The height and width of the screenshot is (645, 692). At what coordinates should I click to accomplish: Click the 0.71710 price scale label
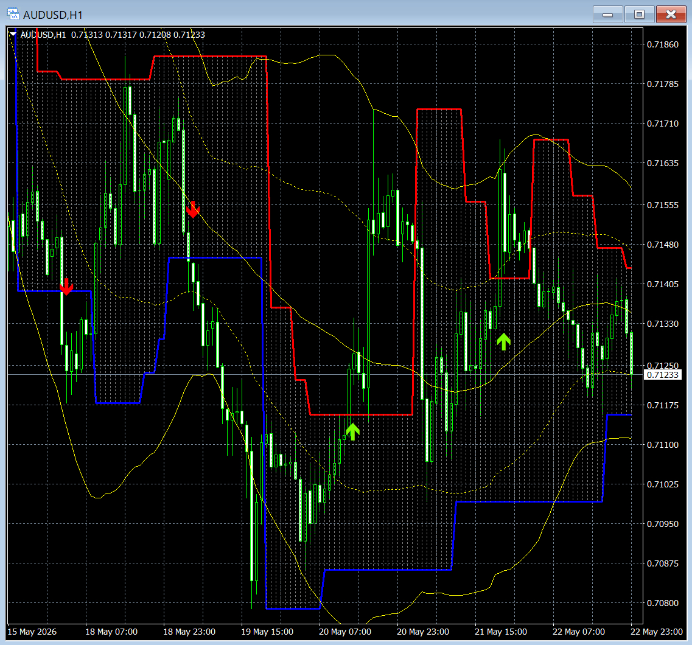coord(662,124)
